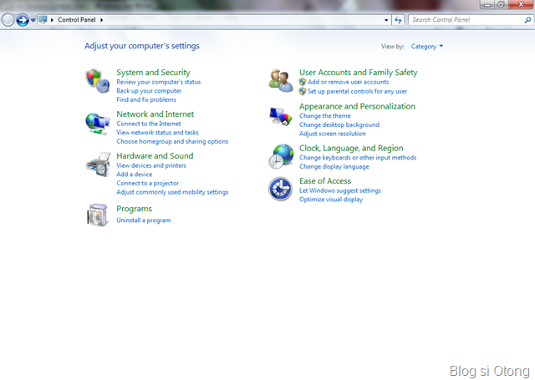Click Adjust screen resolution

(x=333, y=134)
